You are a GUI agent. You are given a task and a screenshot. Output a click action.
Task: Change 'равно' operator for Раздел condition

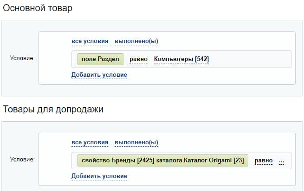point(138,59)
